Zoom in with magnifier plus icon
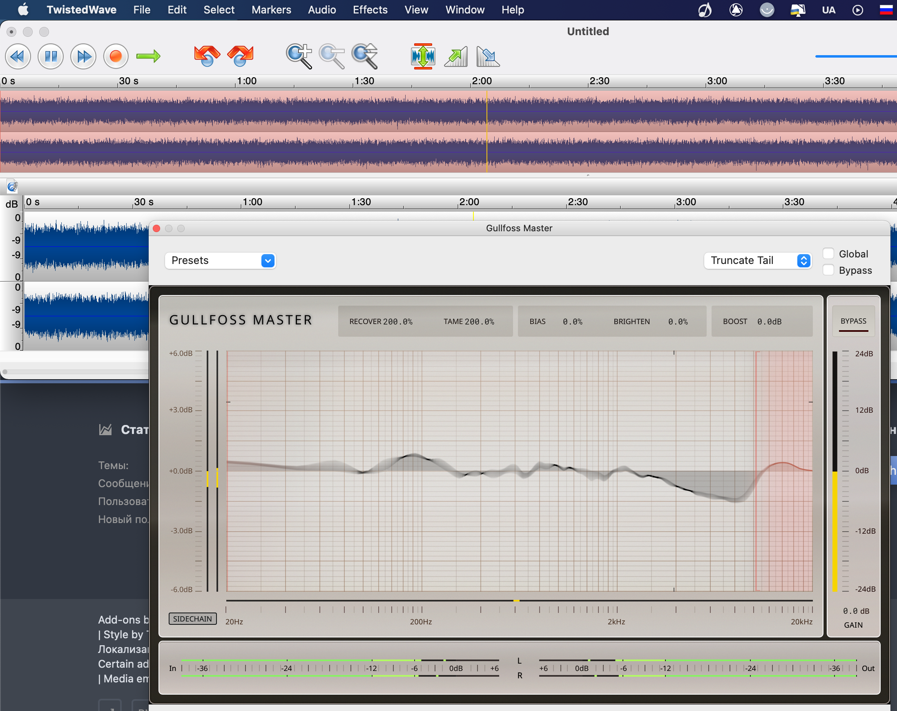The width and height of the screenshot is (897, 711). click(x=299, y=56)
